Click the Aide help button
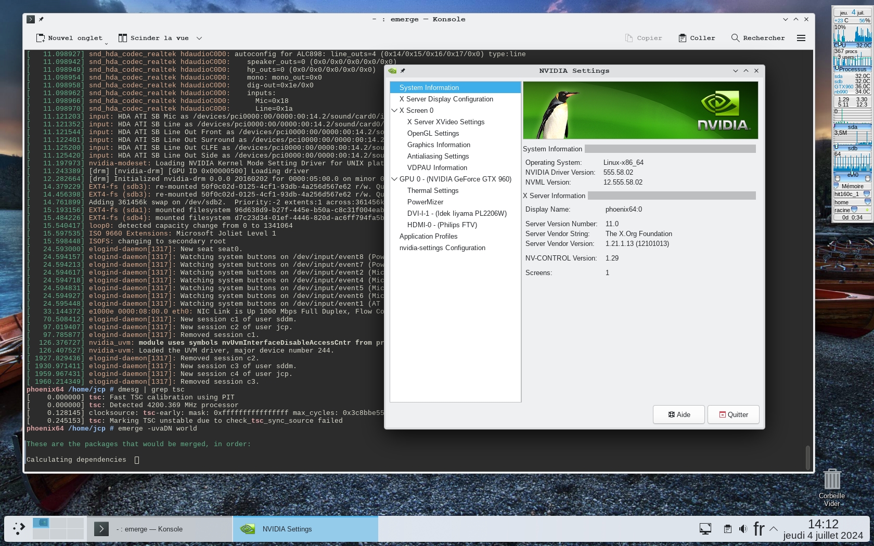Viewport: 874px width, 546px height. 679,414
